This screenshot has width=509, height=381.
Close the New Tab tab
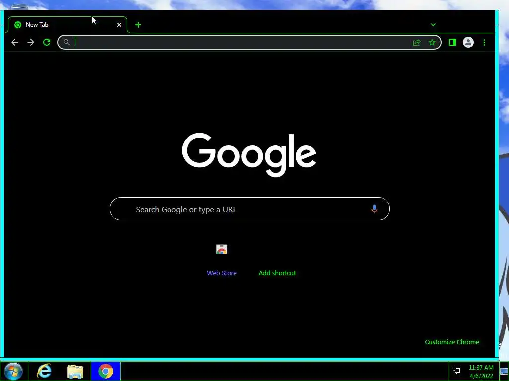(x=119, y=25)
